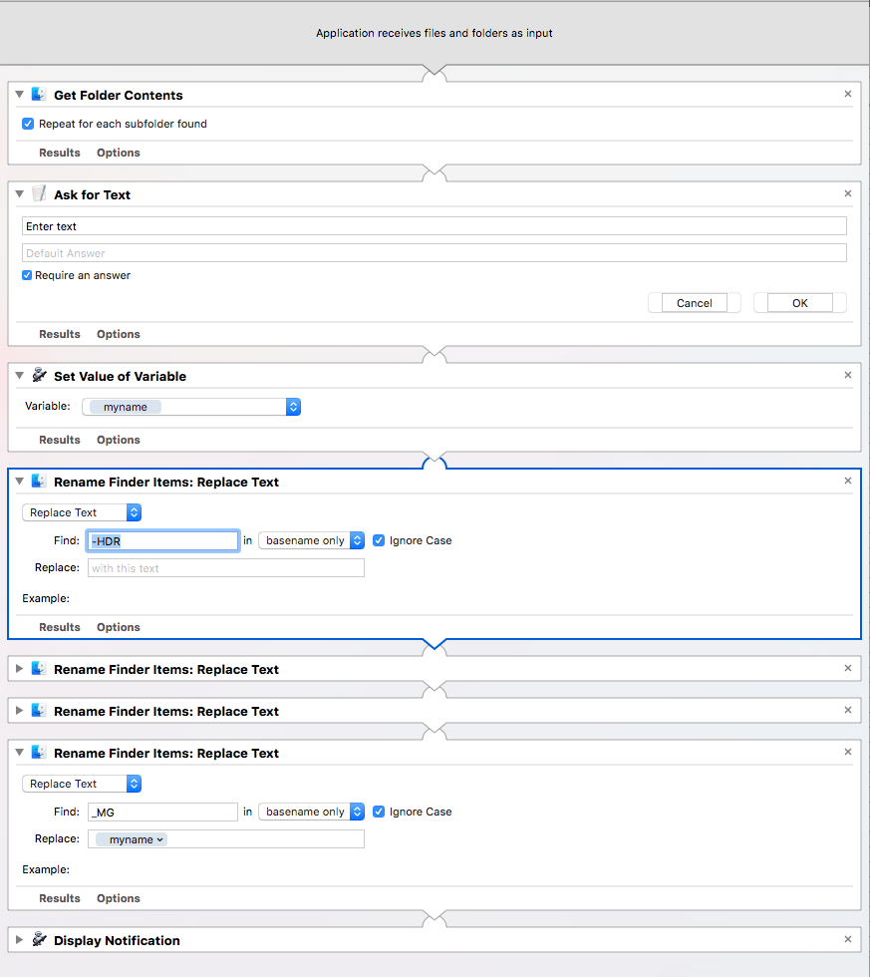
Task: Expand the collapsed Display Notification action
Action: 19,939
